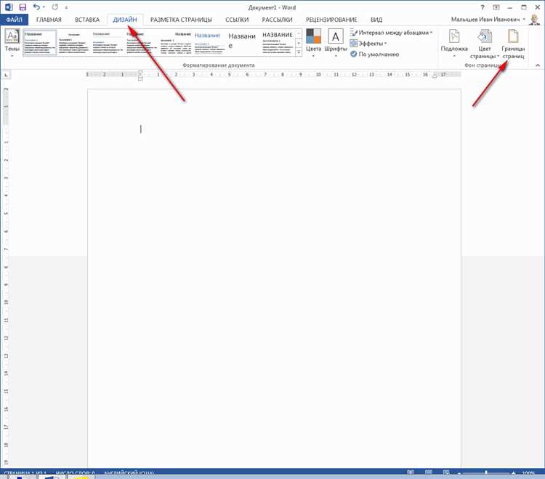Save the document with the floppy icon
Image resolution: width=545 pixels, height=479 pixels.
click(x=23, y=7)
